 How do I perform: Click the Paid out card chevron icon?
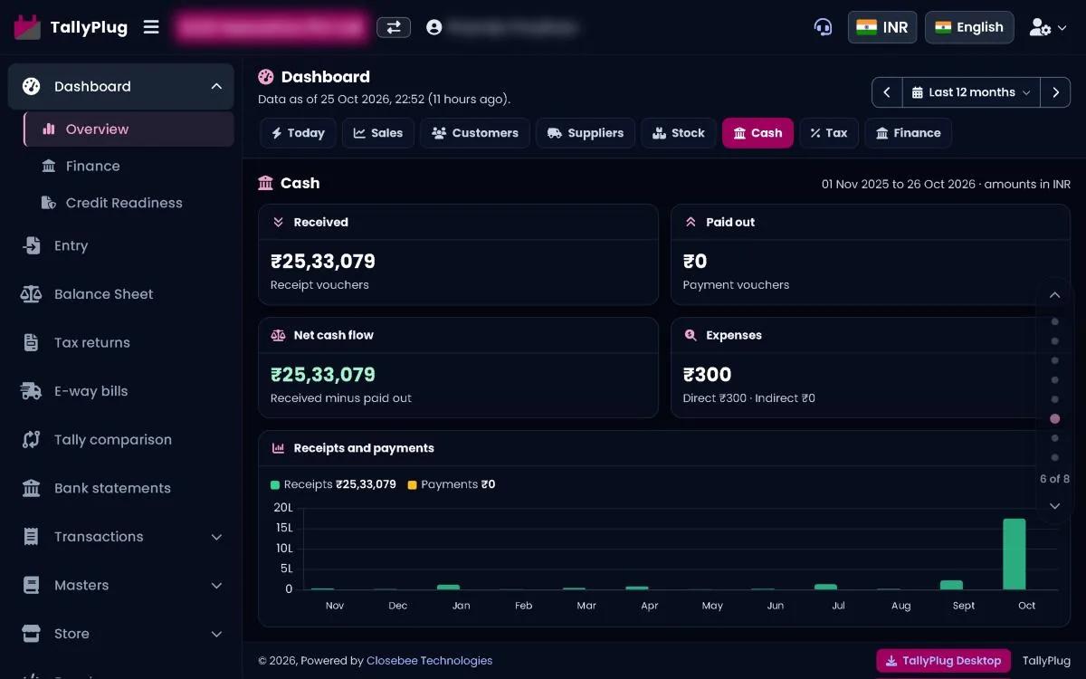(691, 222)
